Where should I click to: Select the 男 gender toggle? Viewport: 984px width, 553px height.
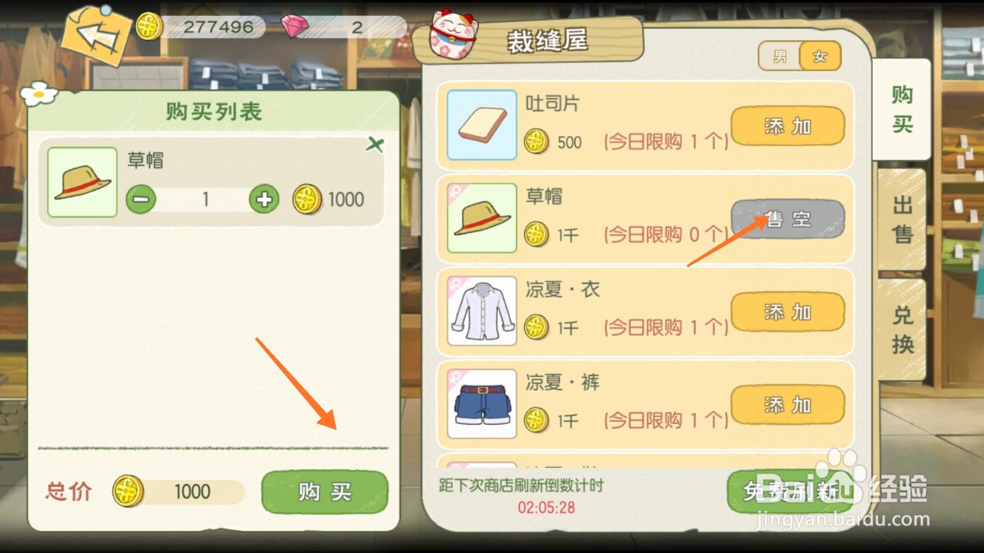click(780, 57)
